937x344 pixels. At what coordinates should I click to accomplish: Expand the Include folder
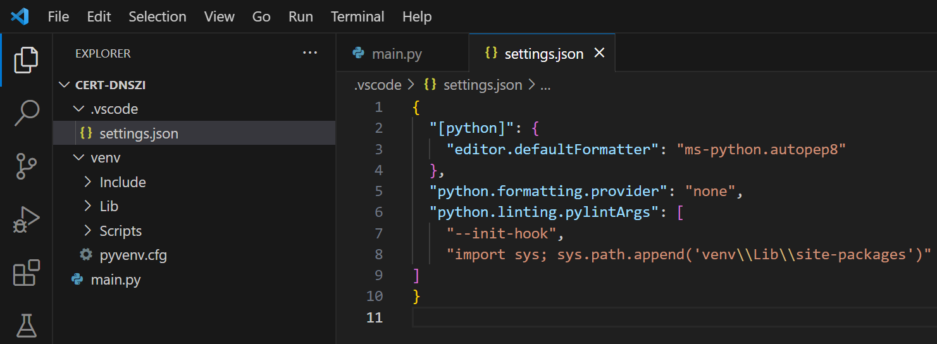pos(88,182)
